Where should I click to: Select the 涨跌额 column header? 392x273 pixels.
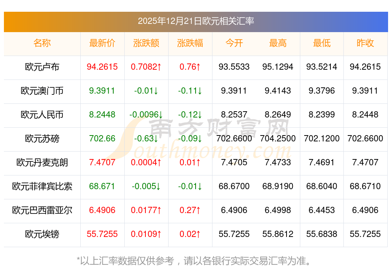point(146,43)
